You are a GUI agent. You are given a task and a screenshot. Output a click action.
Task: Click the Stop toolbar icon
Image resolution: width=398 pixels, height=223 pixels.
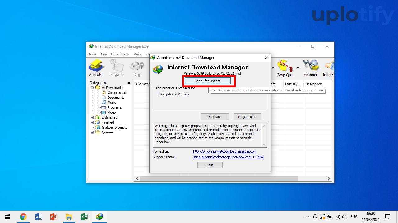137,68
